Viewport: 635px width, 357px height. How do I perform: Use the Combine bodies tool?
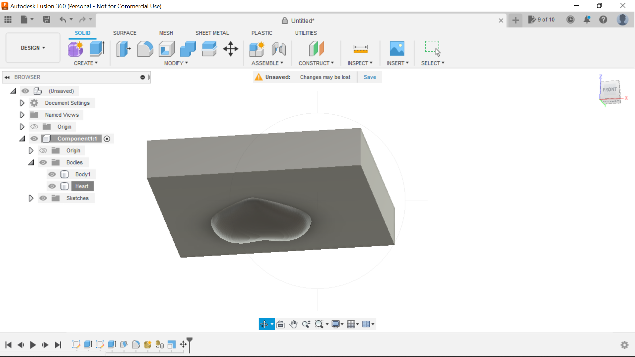point(188,49)
